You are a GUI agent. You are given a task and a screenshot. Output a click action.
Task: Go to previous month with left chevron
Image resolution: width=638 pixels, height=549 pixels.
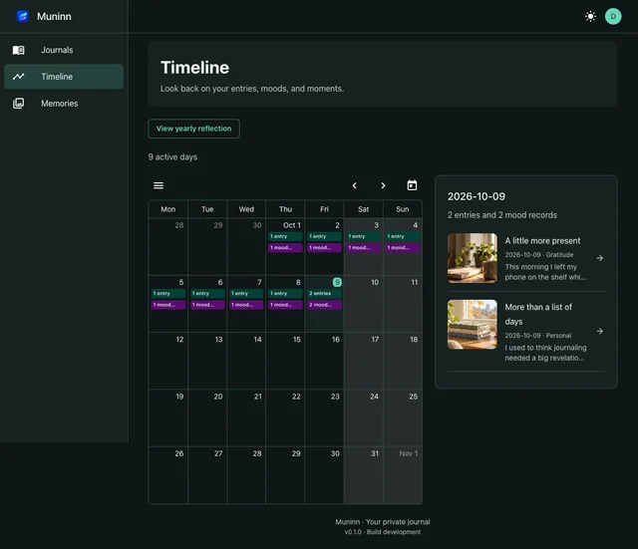click(x=355, y=185)
